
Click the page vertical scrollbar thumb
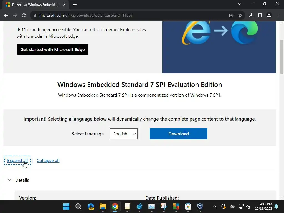pos(282,57)
